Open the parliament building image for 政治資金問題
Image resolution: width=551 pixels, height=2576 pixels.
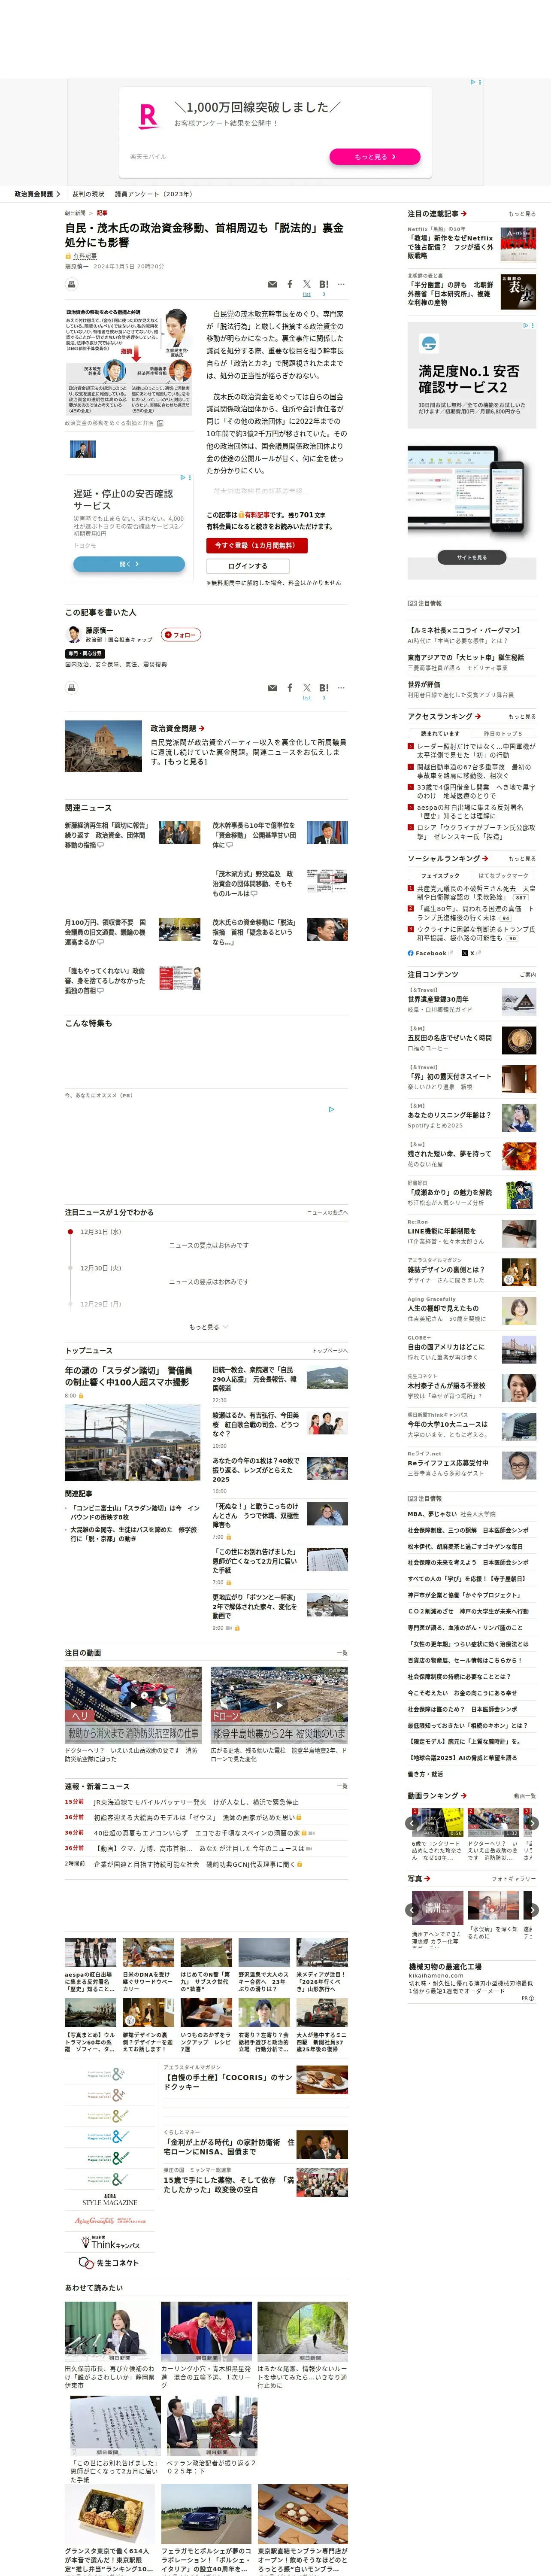pyautogui.click(x=104, y=746)
